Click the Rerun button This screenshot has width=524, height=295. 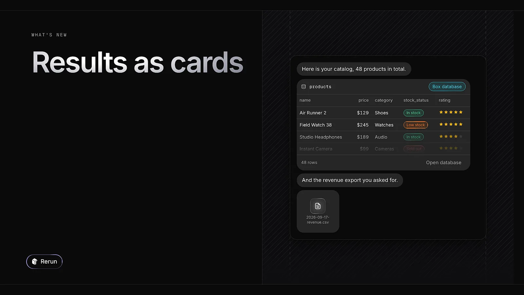44,262
